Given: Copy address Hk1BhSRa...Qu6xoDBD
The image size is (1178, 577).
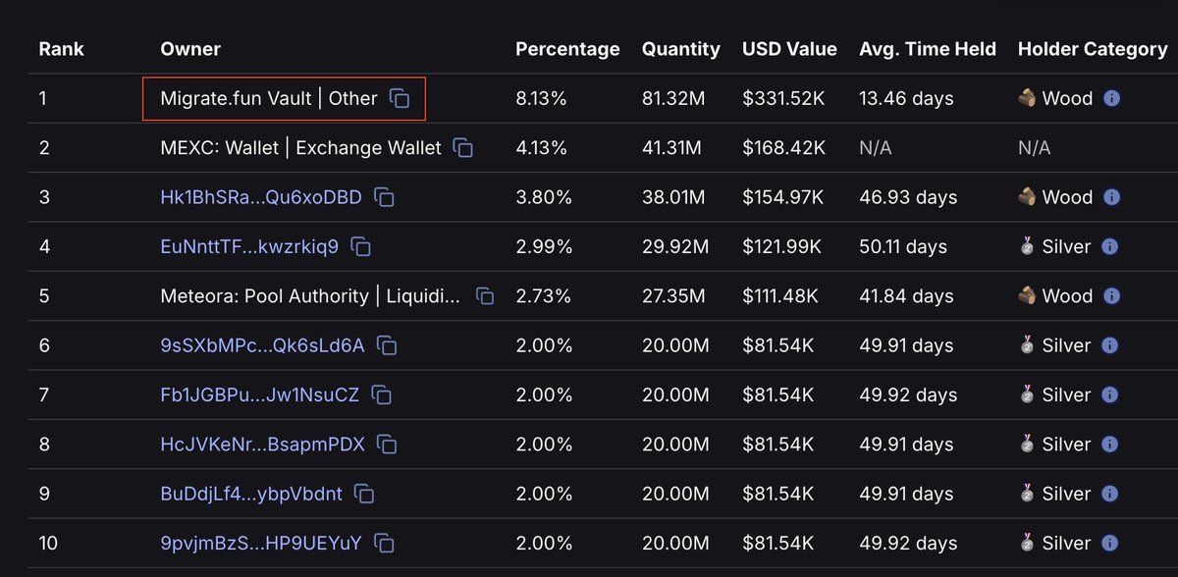Looking at the screenshot, I should click(x=385, y=197).
